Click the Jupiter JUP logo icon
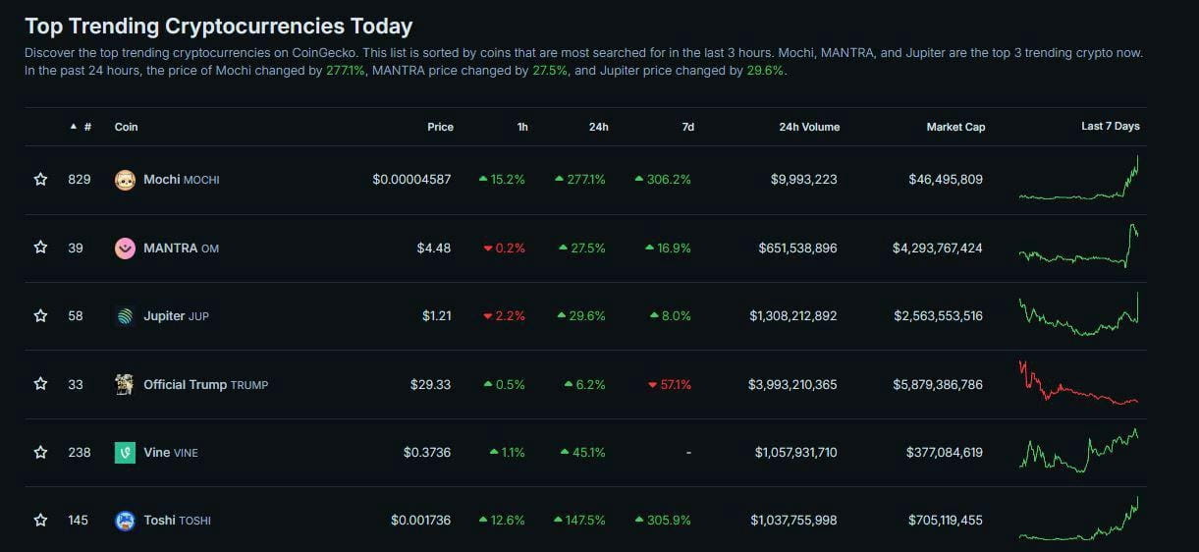This screenshot has height=552, width=1199. pos(125,316)
